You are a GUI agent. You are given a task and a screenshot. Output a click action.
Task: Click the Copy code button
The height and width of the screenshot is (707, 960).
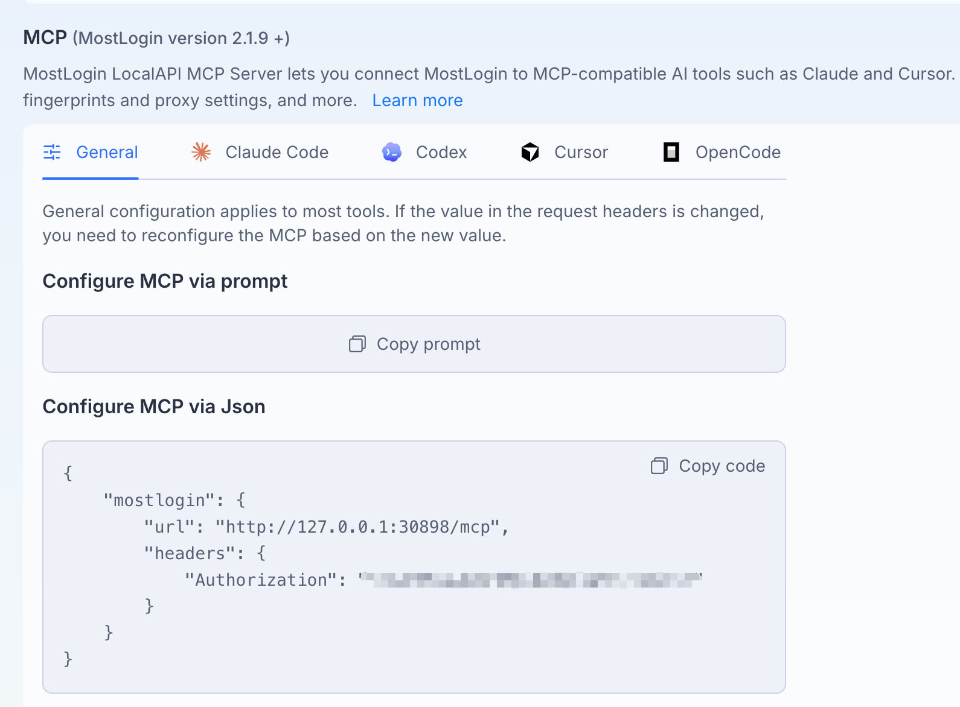tap(708, 466)
